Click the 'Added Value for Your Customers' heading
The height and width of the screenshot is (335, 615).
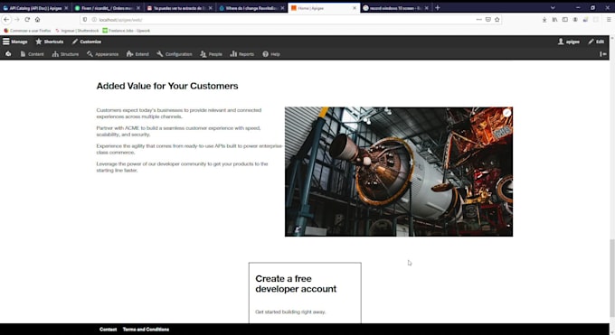pos(167,86)
